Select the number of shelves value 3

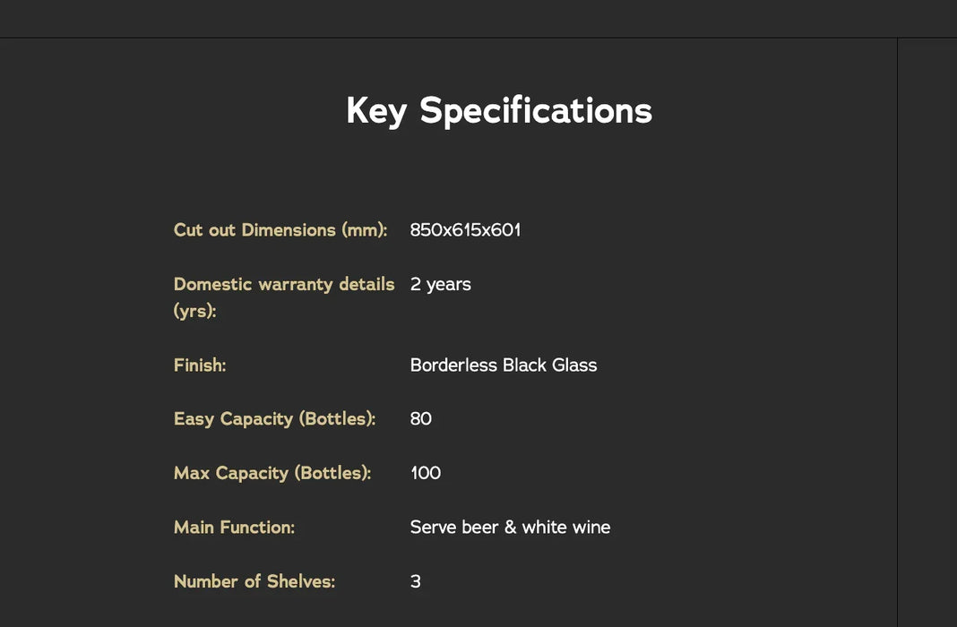[415, 581]
